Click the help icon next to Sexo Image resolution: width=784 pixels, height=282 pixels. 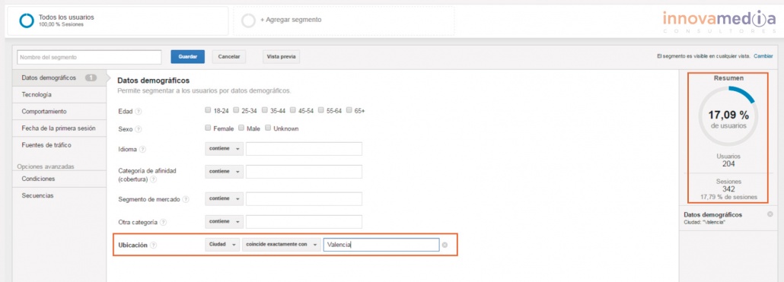pyautogui.click(x=139, y=129)
